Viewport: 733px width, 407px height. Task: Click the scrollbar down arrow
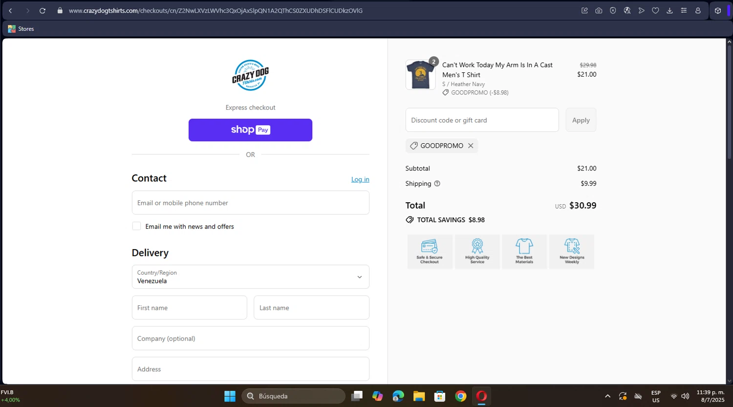tap(730, 381)
